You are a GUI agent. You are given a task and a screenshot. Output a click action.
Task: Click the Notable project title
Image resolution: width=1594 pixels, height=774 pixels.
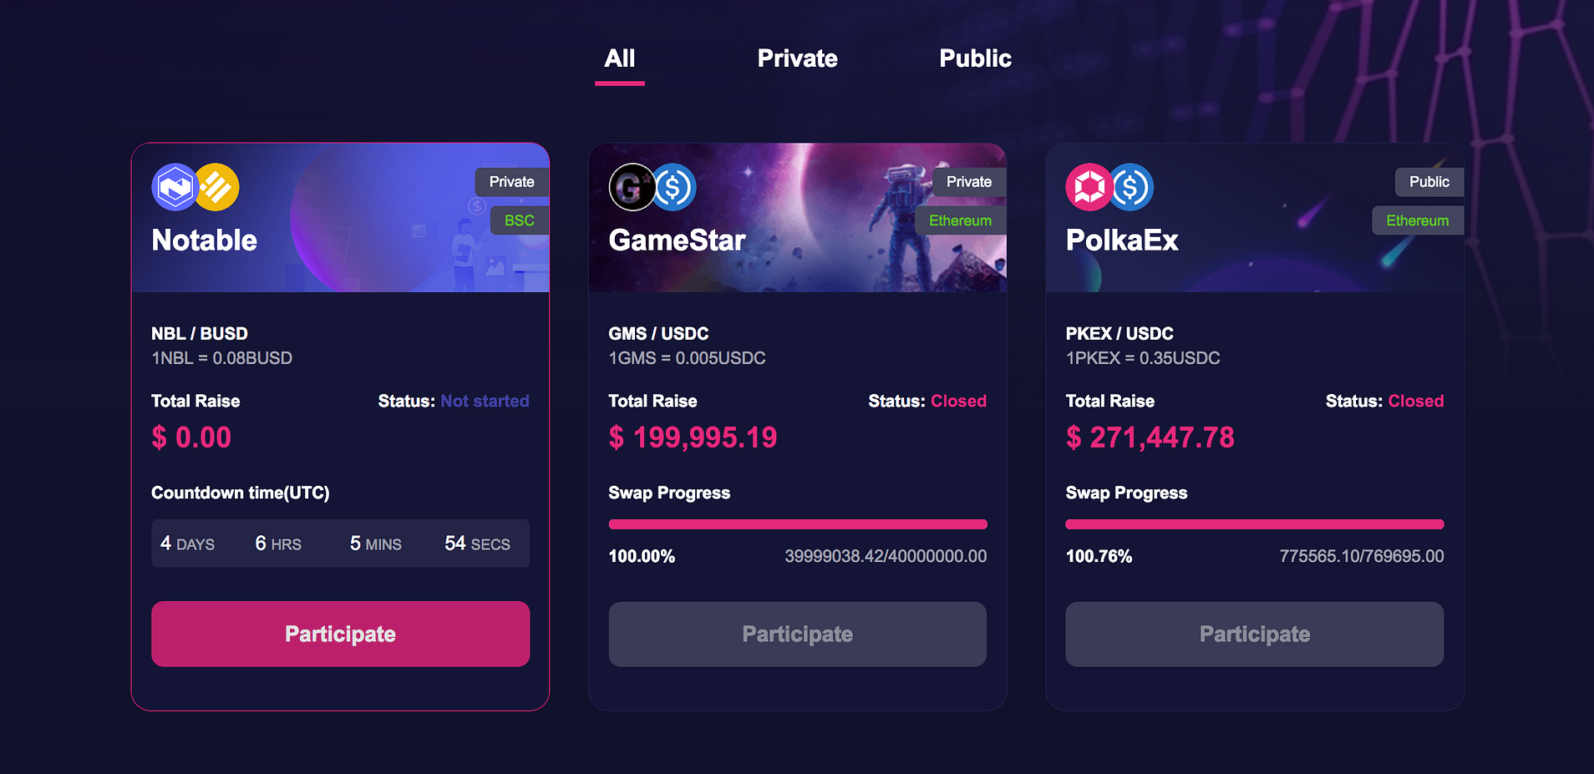[205, 240]
